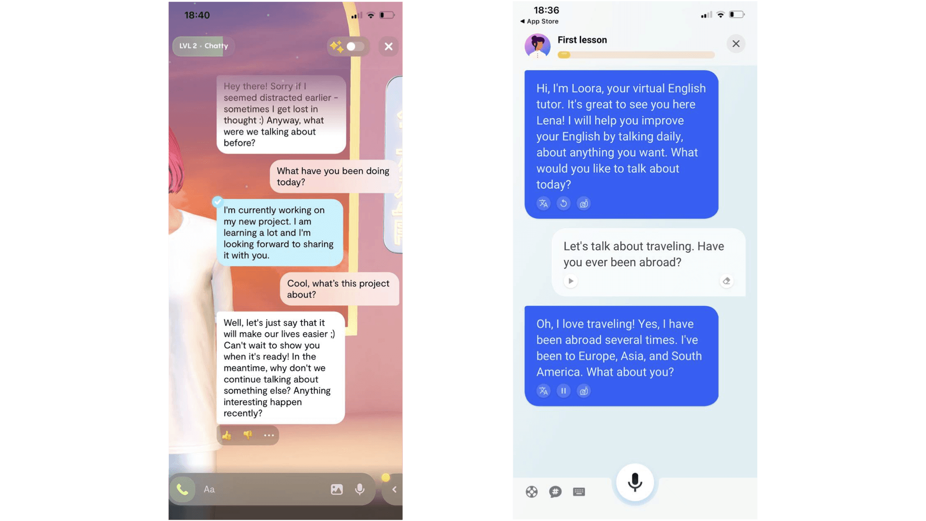Image resolution: width=926 pixels, height=521 pixels.
Task: Tap the replay icon on first message
Action: (563, 204)
